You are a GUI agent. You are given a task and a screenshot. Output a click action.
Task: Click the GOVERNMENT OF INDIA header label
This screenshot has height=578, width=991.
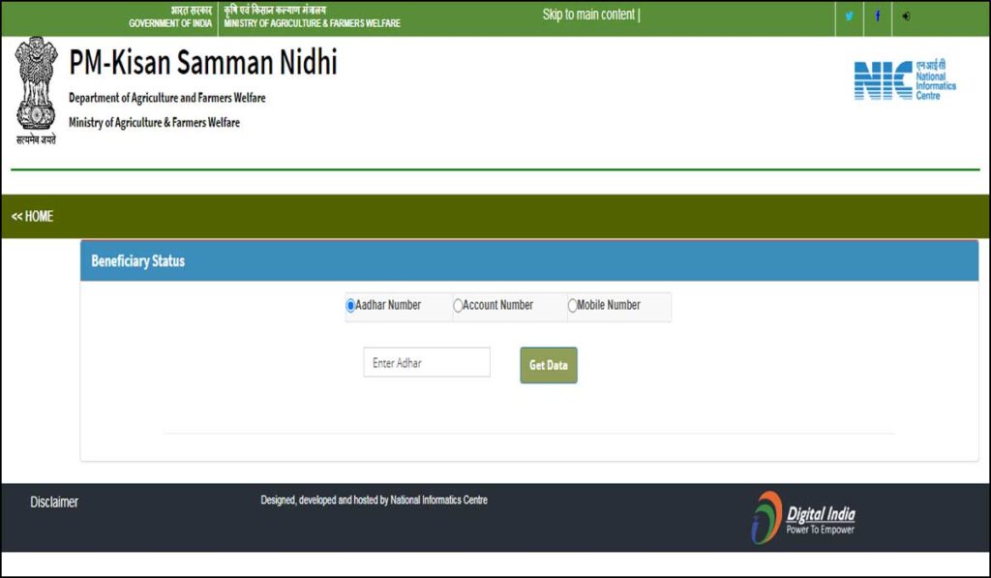(169, 21)
